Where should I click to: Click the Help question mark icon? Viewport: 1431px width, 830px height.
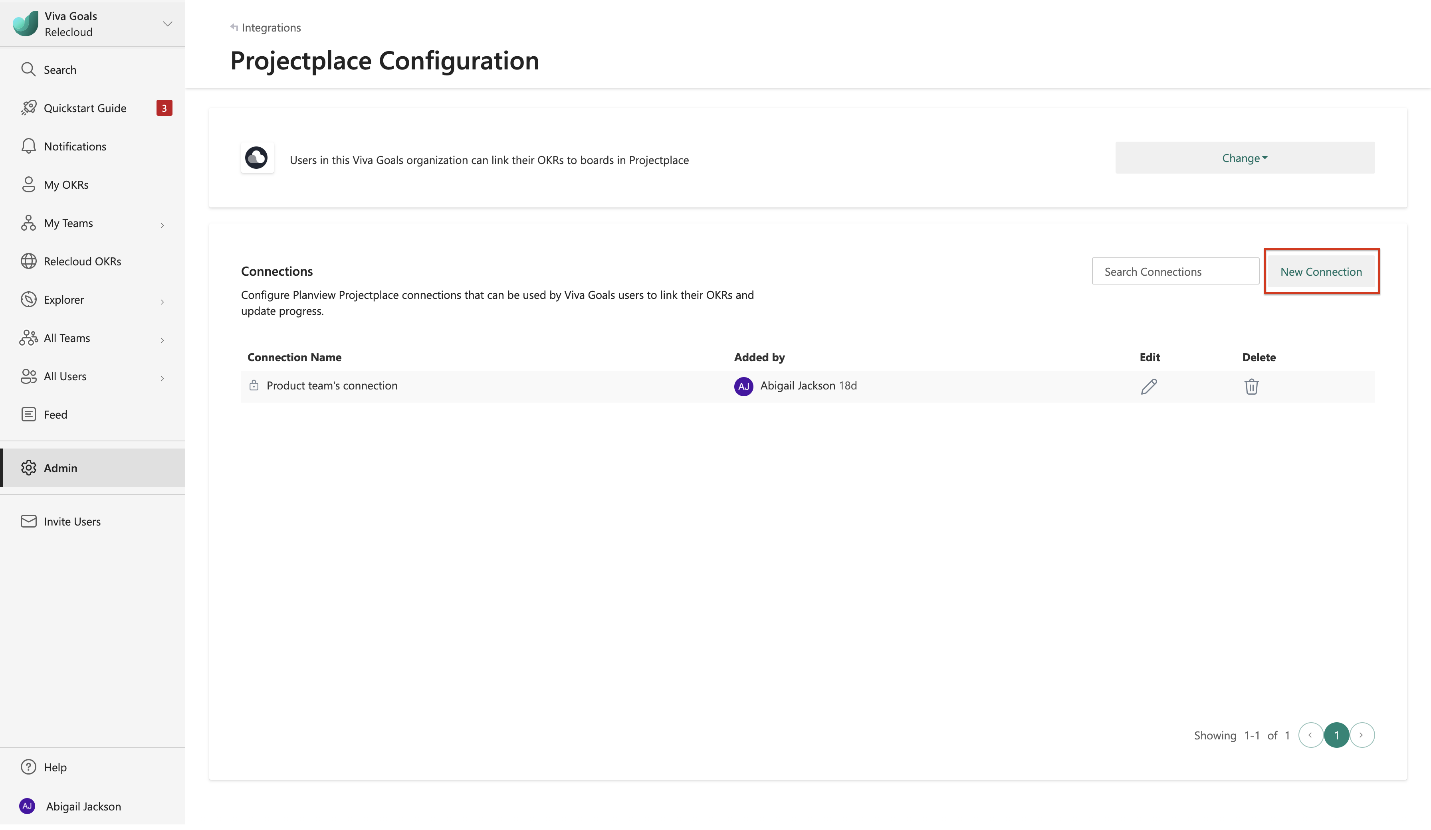click(28, 767)
